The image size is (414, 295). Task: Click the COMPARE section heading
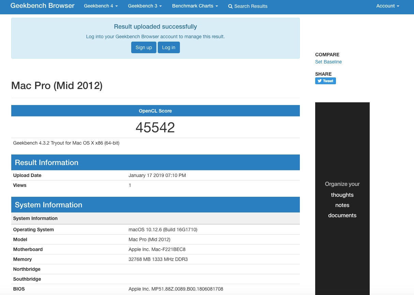(x=327, y=55)
